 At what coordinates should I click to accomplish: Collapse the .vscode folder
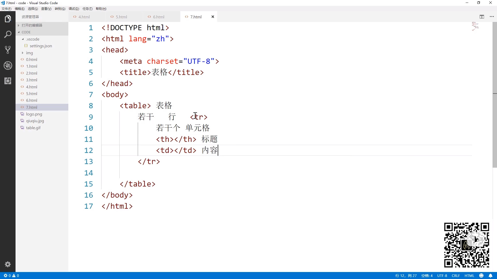[32, 39]
